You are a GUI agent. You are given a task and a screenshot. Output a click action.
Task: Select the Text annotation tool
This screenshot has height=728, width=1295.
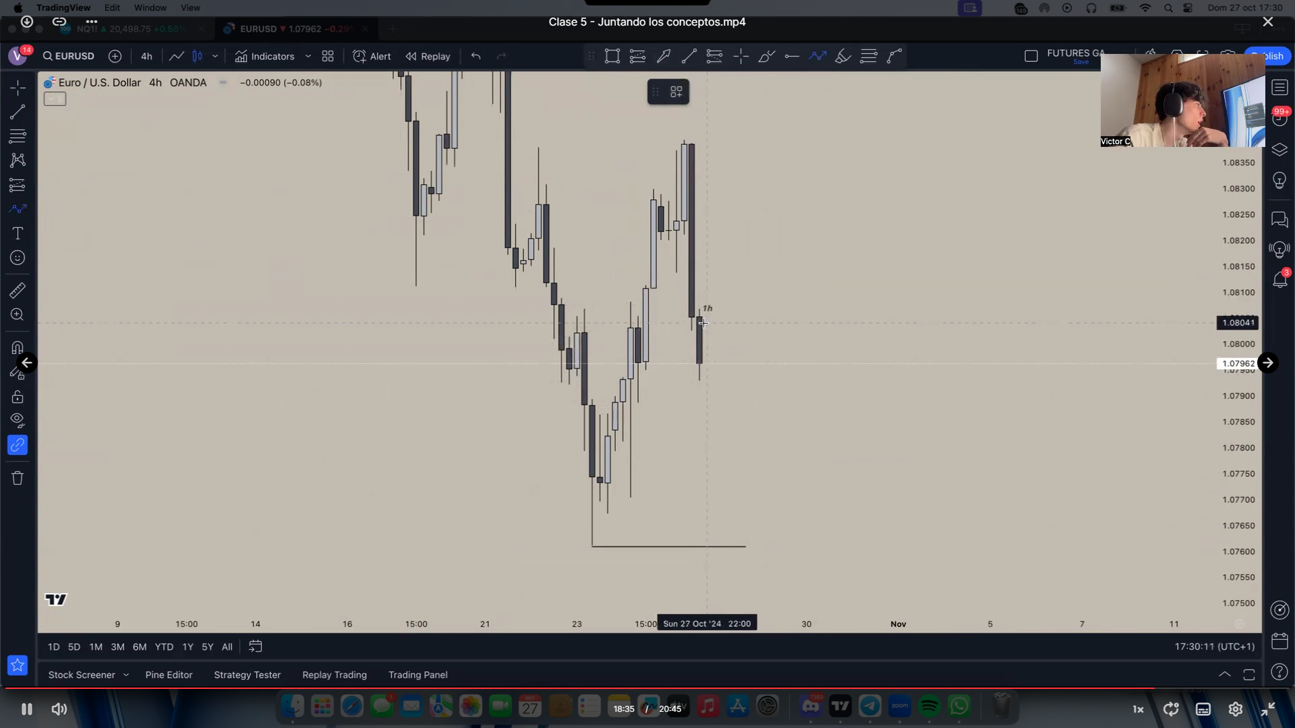[x=18, y=233]
